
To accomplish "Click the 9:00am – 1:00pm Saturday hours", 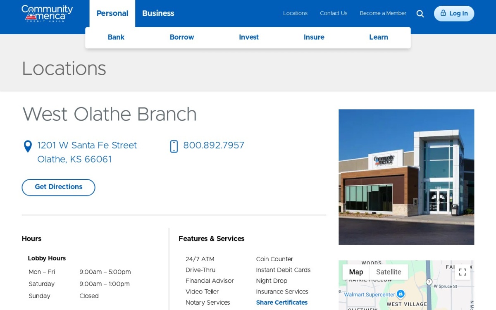I will click(x=105, y=284).
